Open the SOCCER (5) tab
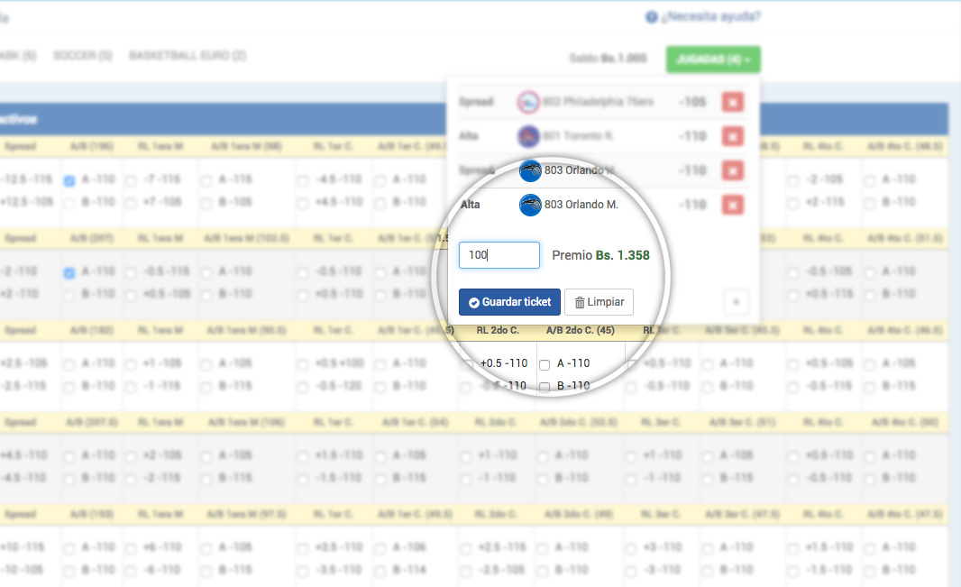Image resolution: width=961 pixels, height=587 pixels. (x=82, y=56)
